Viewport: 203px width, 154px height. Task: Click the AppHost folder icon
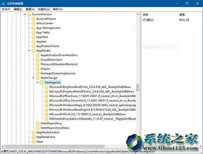(x=33, y=37)
